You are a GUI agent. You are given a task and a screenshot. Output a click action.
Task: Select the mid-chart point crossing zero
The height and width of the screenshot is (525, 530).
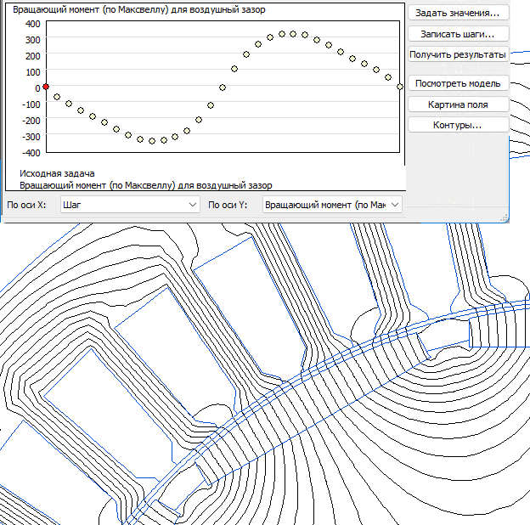(x=223, y=87)
